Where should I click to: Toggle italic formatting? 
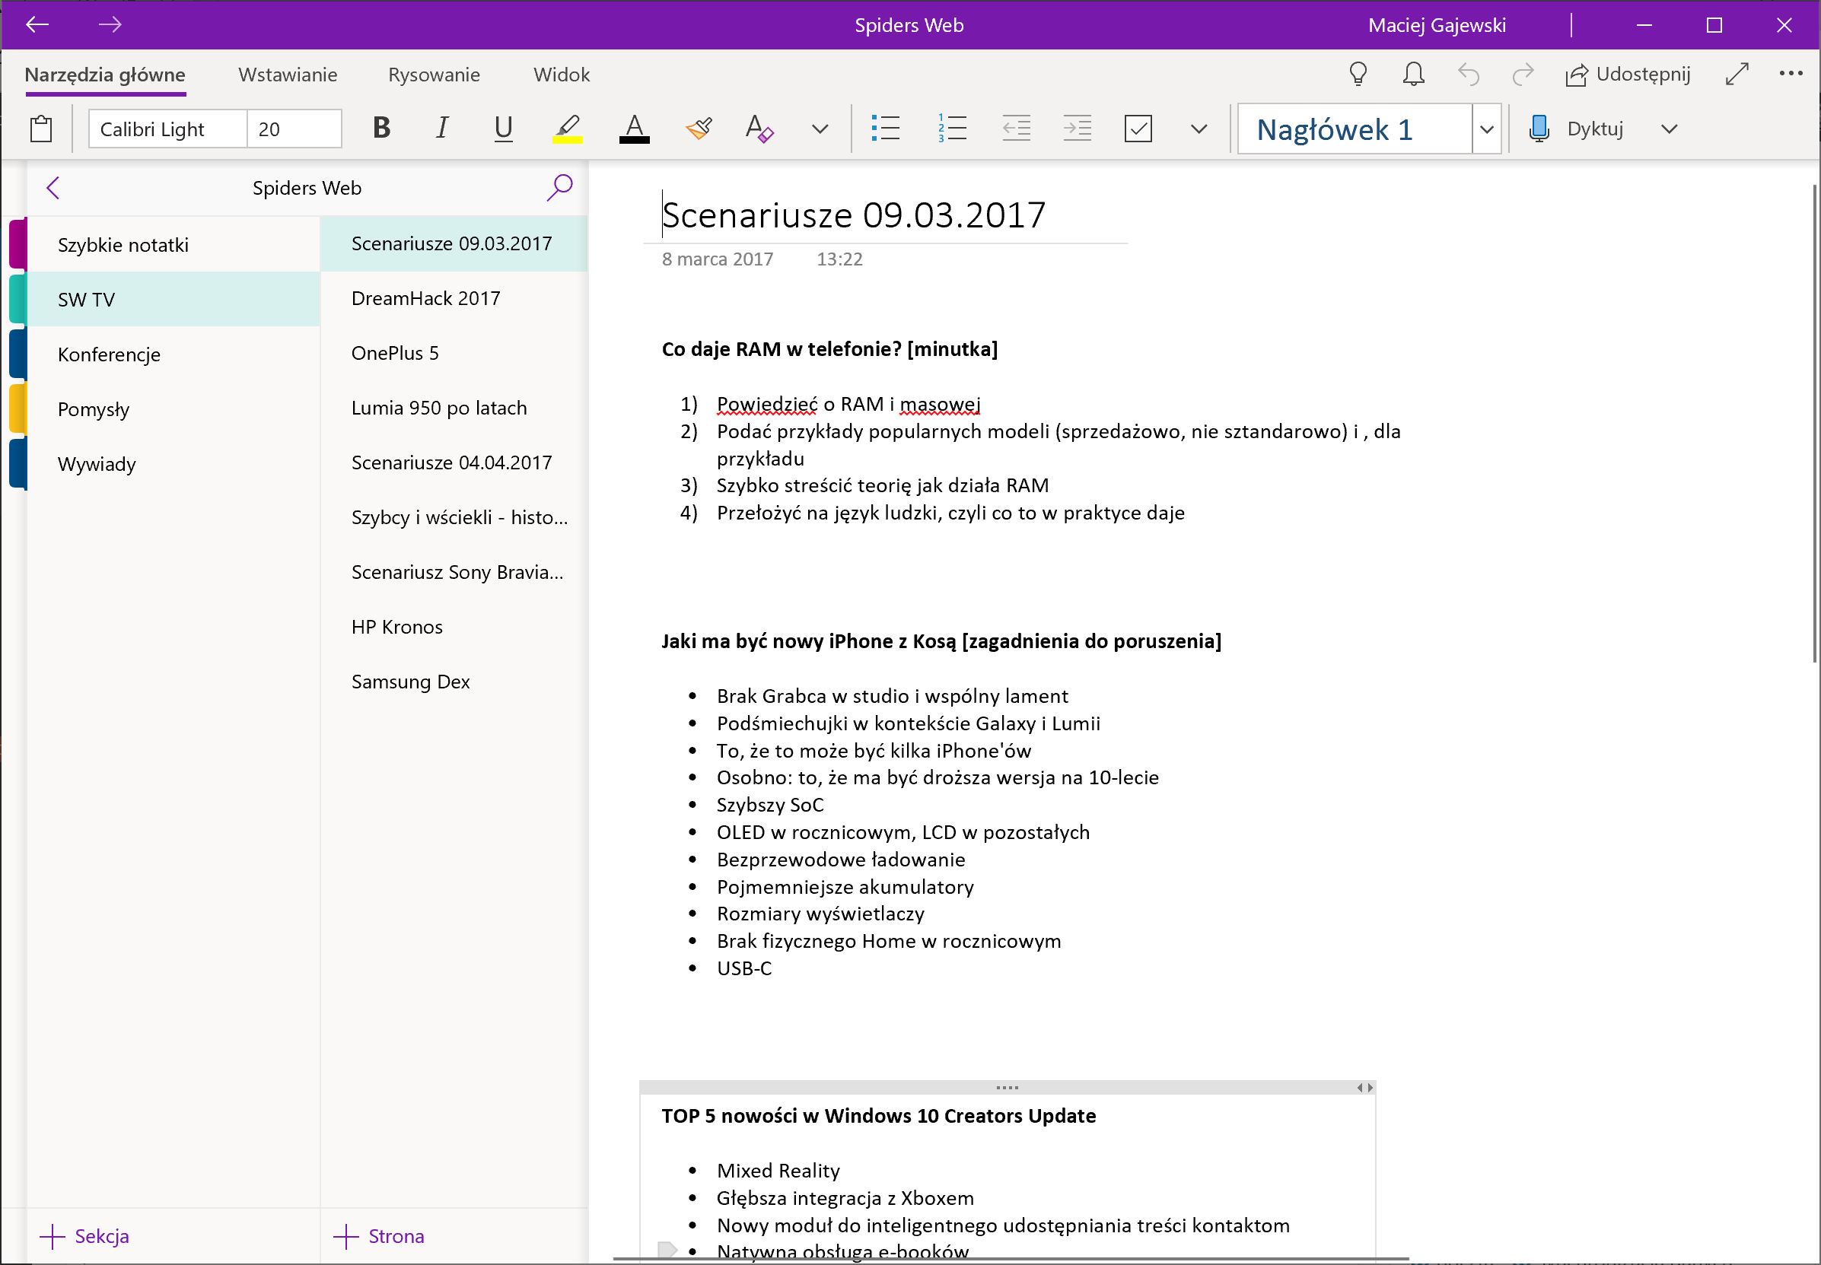tap(442, 128)
